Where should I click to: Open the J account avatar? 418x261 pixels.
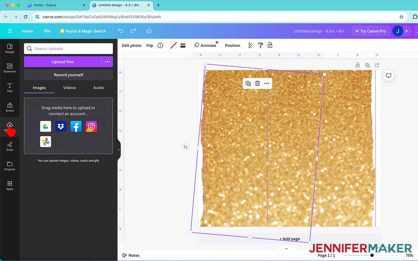tap(398, 31)
